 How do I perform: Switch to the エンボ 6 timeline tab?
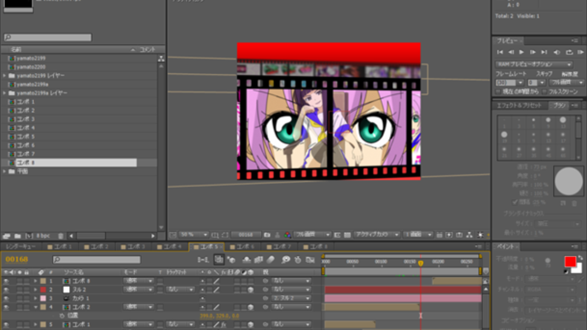coord(242,247)
